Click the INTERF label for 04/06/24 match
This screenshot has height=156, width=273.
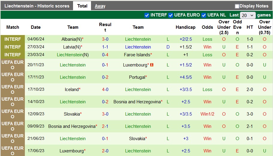click(13, 39)
